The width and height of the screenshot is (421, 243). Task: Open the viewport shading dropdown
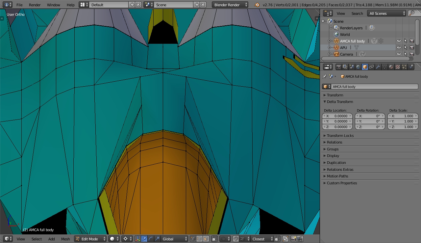click(114, 239)
